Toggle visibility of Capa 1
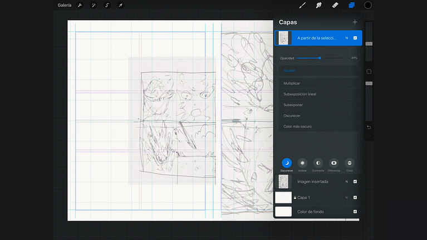427x240 pixels. coord(355,197)
